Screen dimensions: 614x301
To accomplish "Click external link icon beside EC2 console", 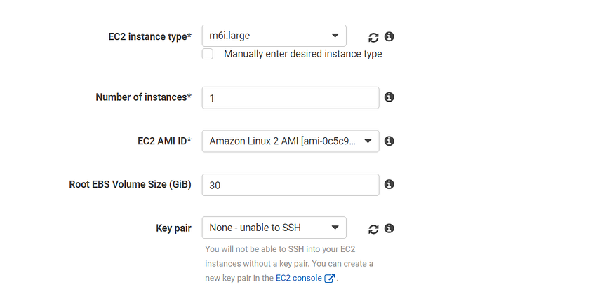I will pos(329,278).
